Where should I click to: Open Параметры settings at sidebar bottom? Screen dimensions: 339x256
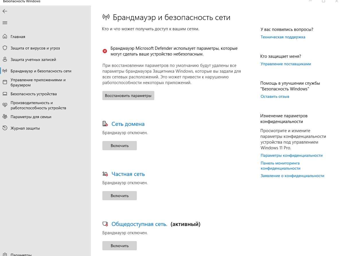click(x=21, y=254)
